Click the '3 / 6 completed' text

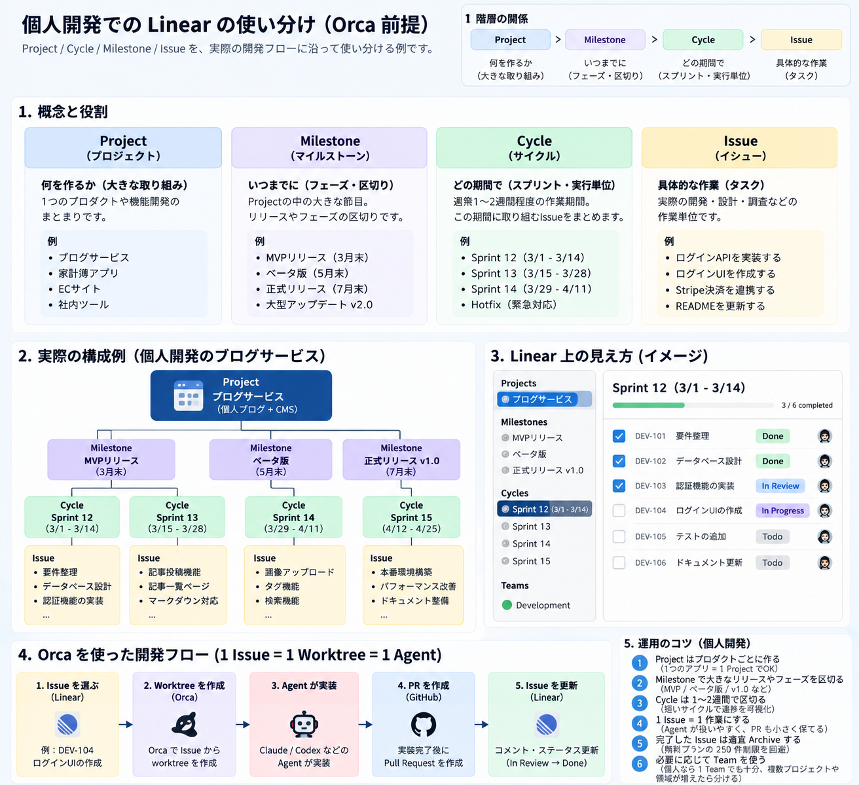pyautogui.click(x=807, y=405)
